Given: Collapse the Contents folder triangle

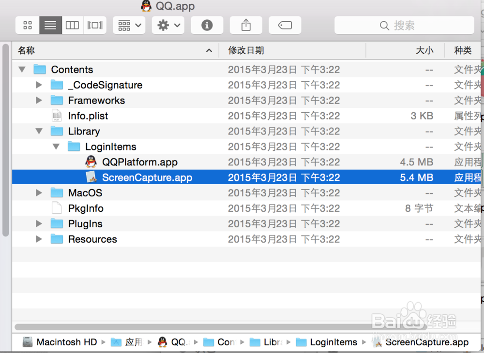Looking at the screenshot, I should point(22,69).
